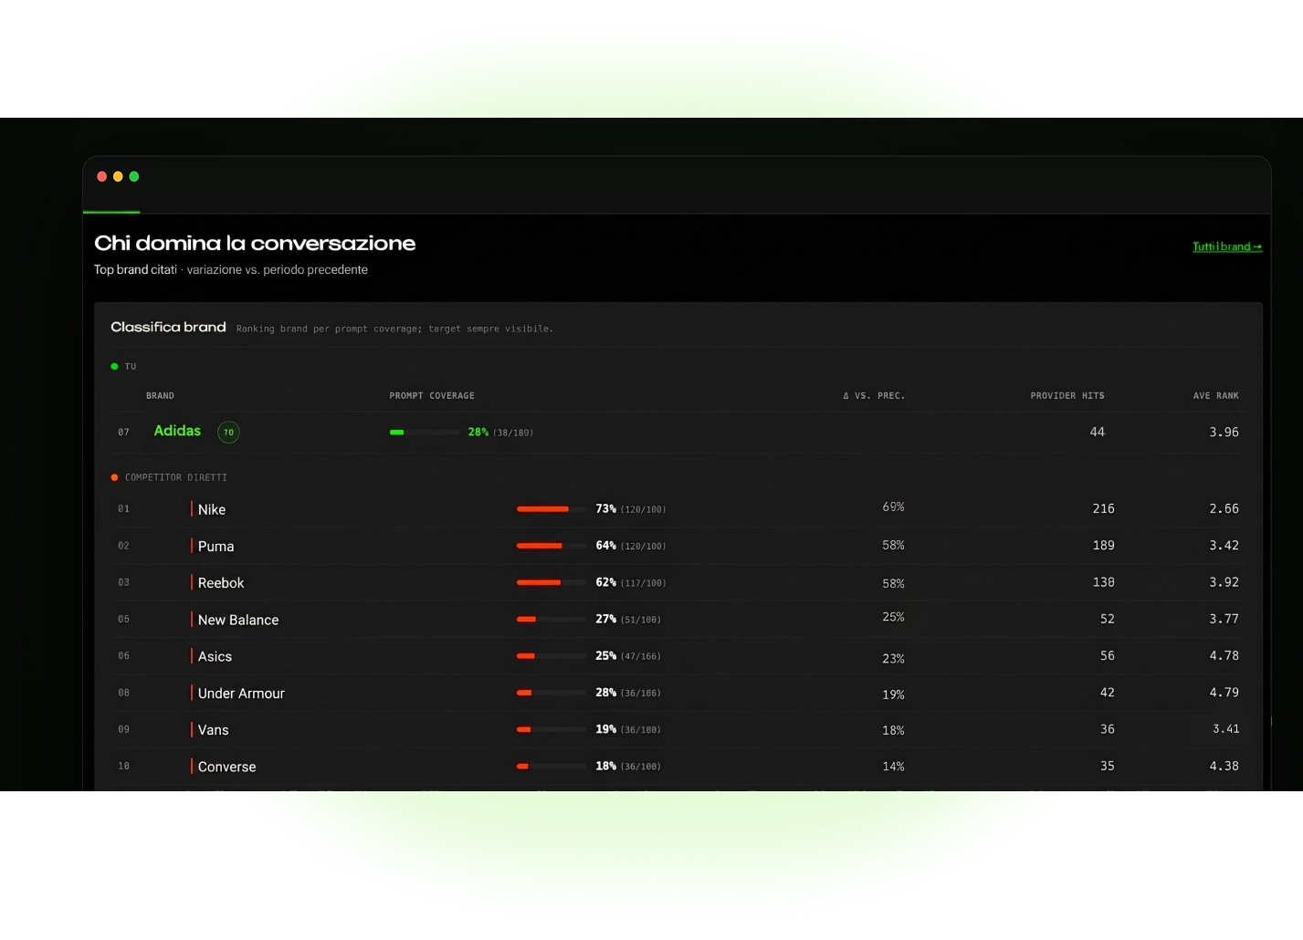Click the red close window dot

click(x=102, y=176)
